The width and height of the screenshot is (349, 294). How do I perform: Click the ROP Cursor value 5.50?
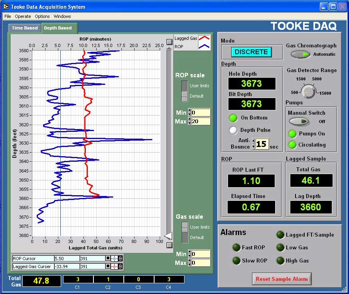(67, 259)
